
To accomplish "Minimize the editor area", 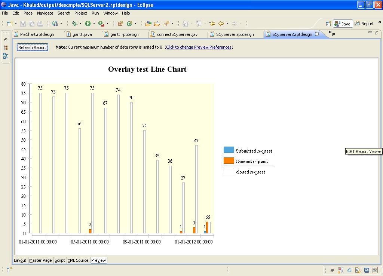I will 370,32.
